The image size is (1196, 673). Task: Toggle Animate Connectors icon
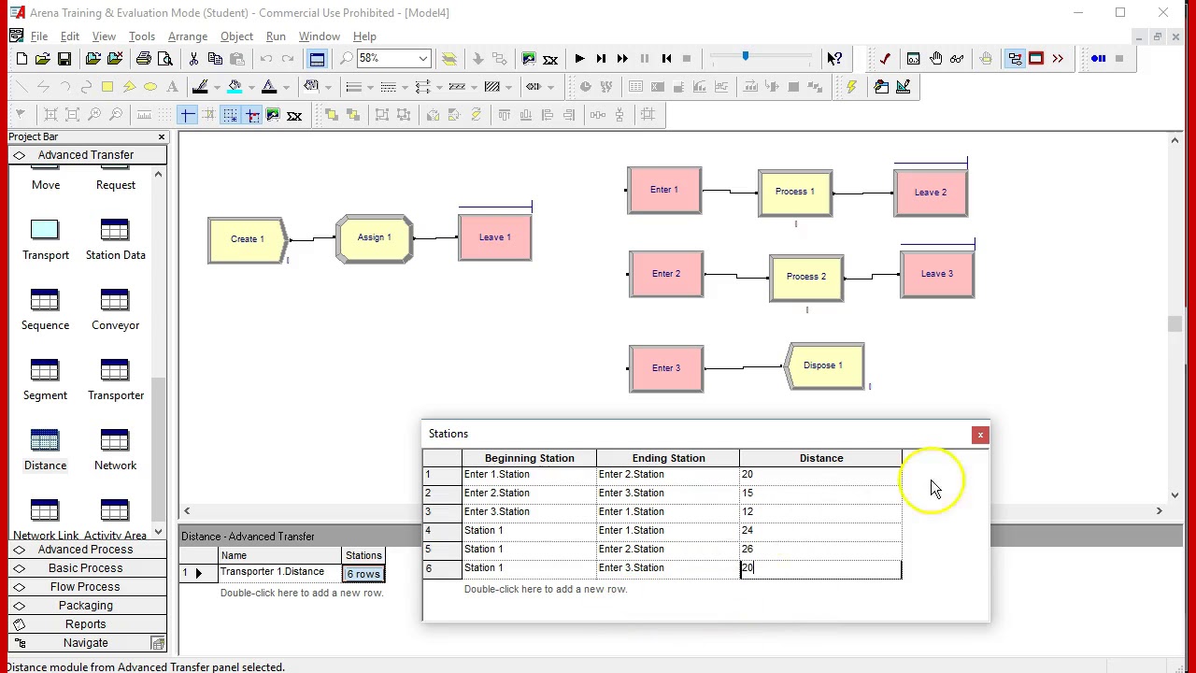click(x=1015, y=59)
